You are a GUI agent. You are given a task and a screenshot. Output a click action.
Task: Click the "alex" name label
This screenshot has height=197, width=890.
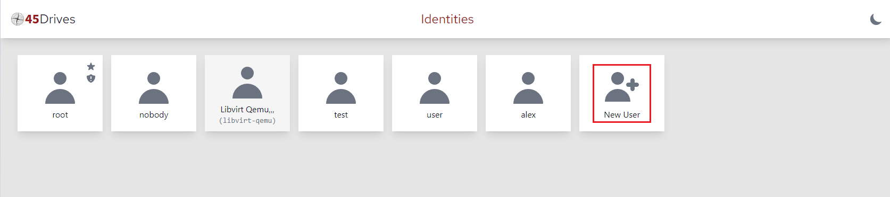pos(528,115)
